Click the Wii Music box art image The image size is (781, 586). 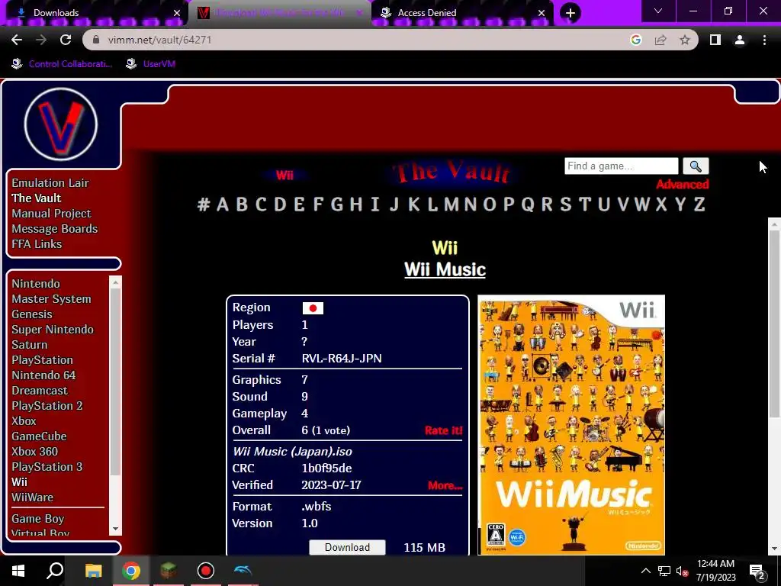tap(571, 424)
